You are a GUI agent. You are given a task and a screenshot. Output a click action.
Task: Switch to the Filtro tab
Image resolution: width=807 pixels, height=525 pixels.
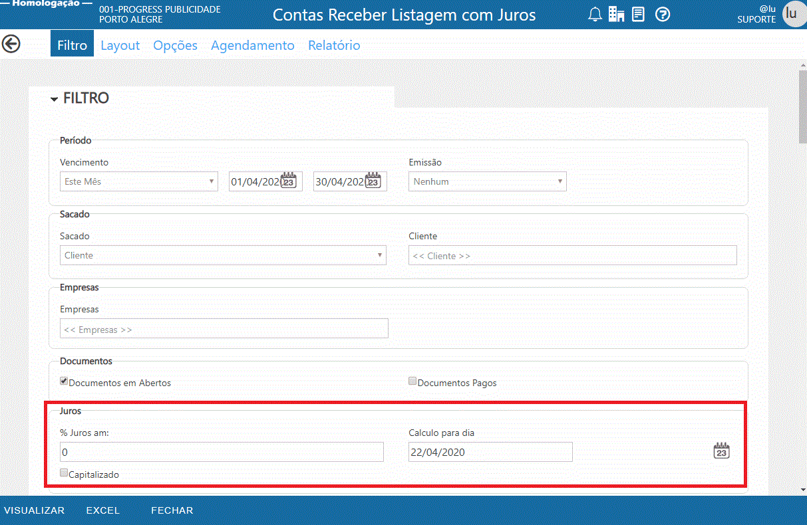click(x=73, y=45)
